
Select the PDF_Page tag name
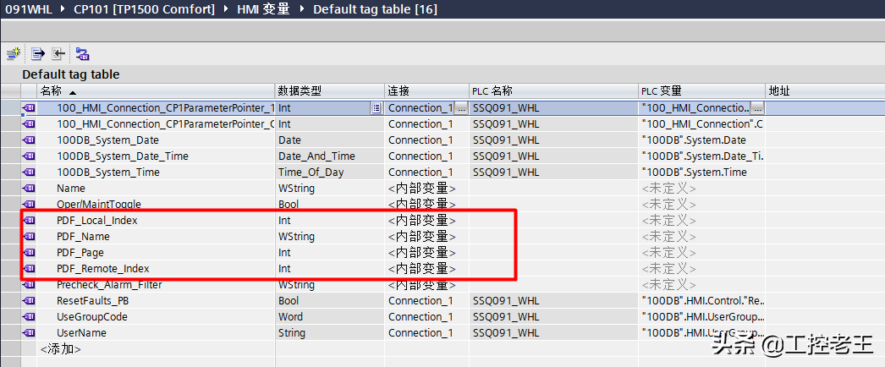coord(80,253)
